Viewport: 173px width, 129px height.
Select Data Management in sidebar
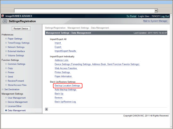(x=17, y=110)
